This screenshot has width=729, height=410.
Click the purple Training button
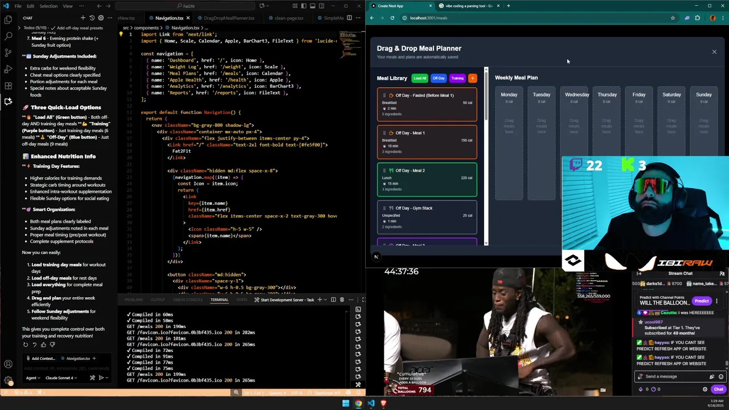457,78
